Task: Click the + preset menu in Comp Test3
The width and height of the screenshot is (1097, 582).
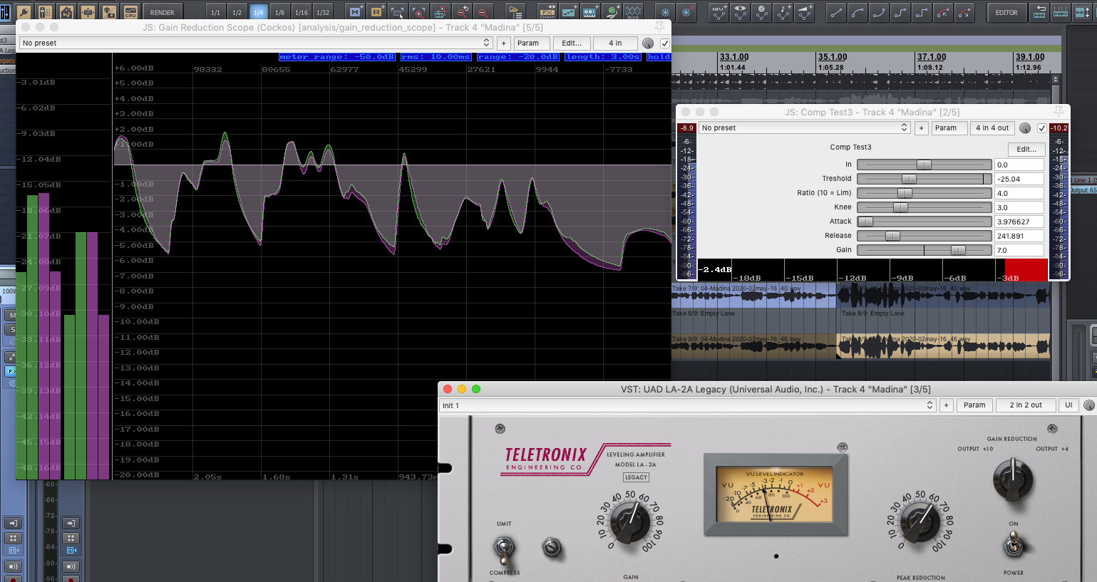Action: pos(922,128)
